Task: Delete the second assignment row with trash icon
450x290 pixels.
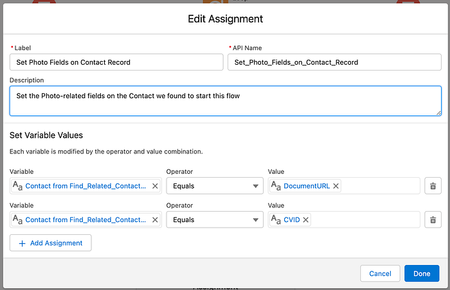Action: pos(433,220)
